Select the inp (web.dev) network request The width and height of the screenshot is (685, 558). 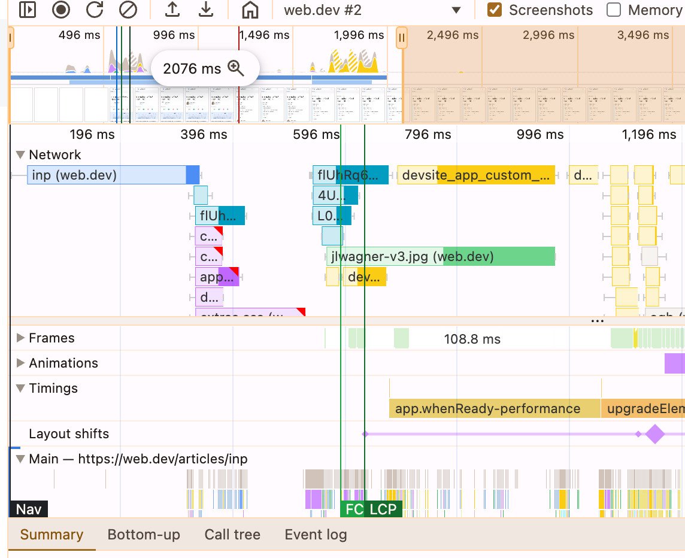(x=113, y=175)
